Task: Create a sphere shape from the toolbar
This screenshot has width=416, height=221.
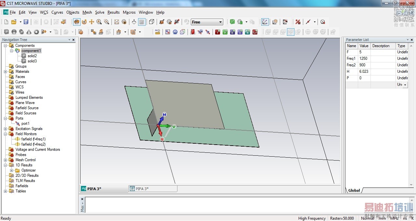Action: pyautogui.click(x=14, y=32)
